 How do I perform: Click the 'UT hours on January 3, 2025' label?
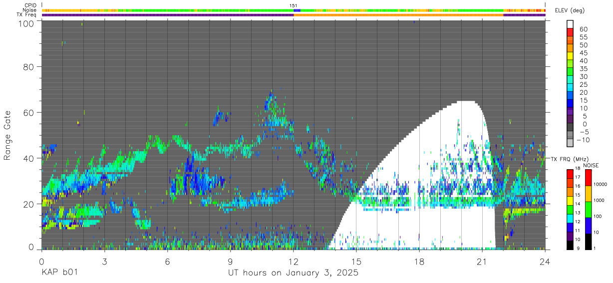point(293,273)
